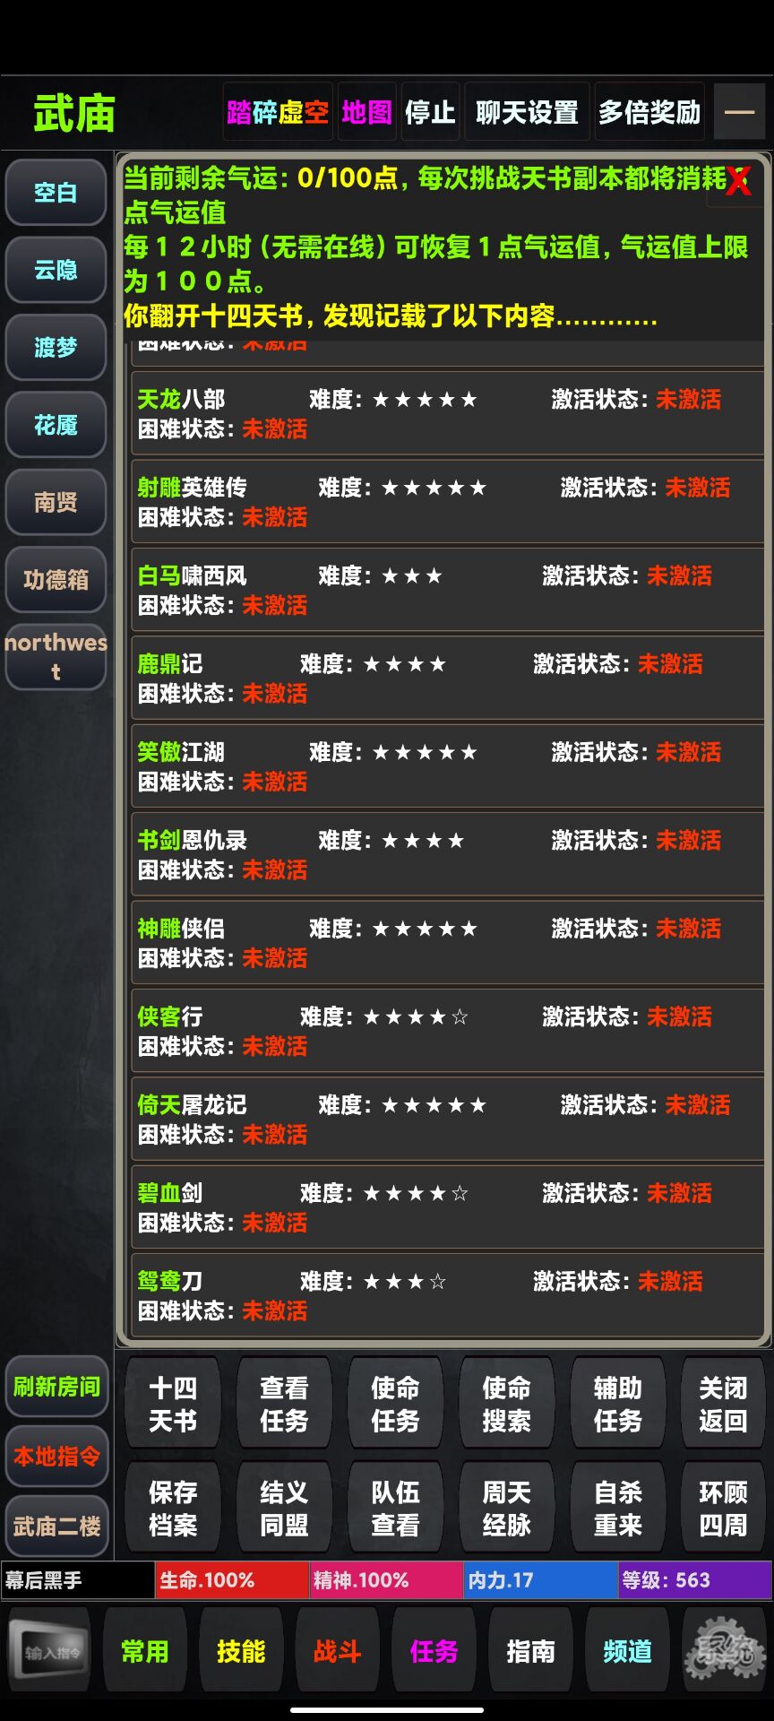Viewport: 774px width, 1721px height.
Task: Click the 刷新房间 refresh room icon
Action: (56, 1386)
